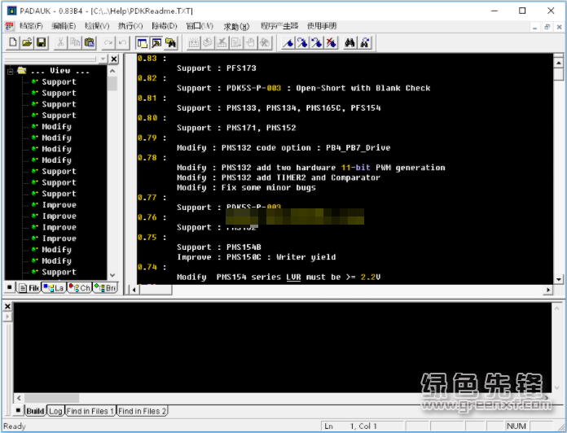Viewport: 567px width, 433px height.
Task: Open the 使用手册 menu
Action: click(322, 26)
